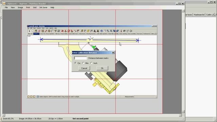The image size is (217, 122).
Task: Open the Ink Saver menu
Action: (x=43, y=7)
